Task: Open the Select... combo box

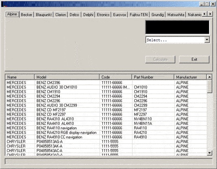Action: [178, 40]
